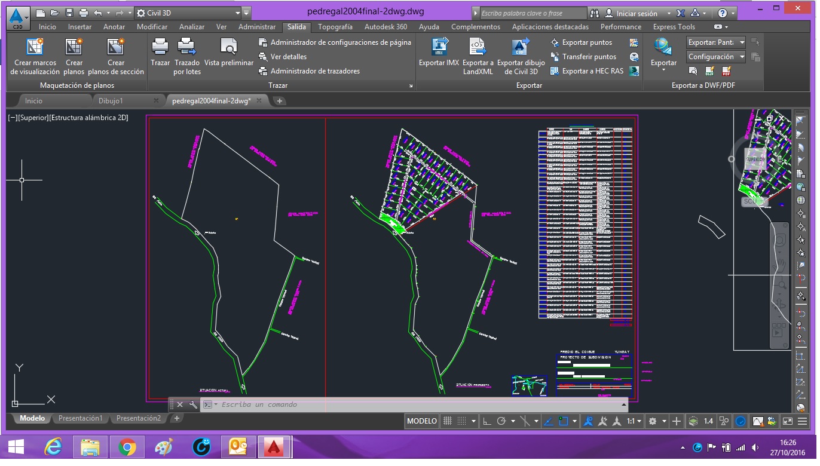Toggle grid display in status bar

click(448, 421)
